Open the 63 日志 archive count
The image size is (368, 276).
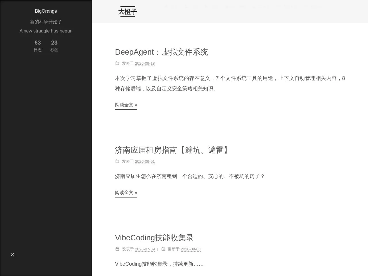pyautogui.click(x=38, y=46)
